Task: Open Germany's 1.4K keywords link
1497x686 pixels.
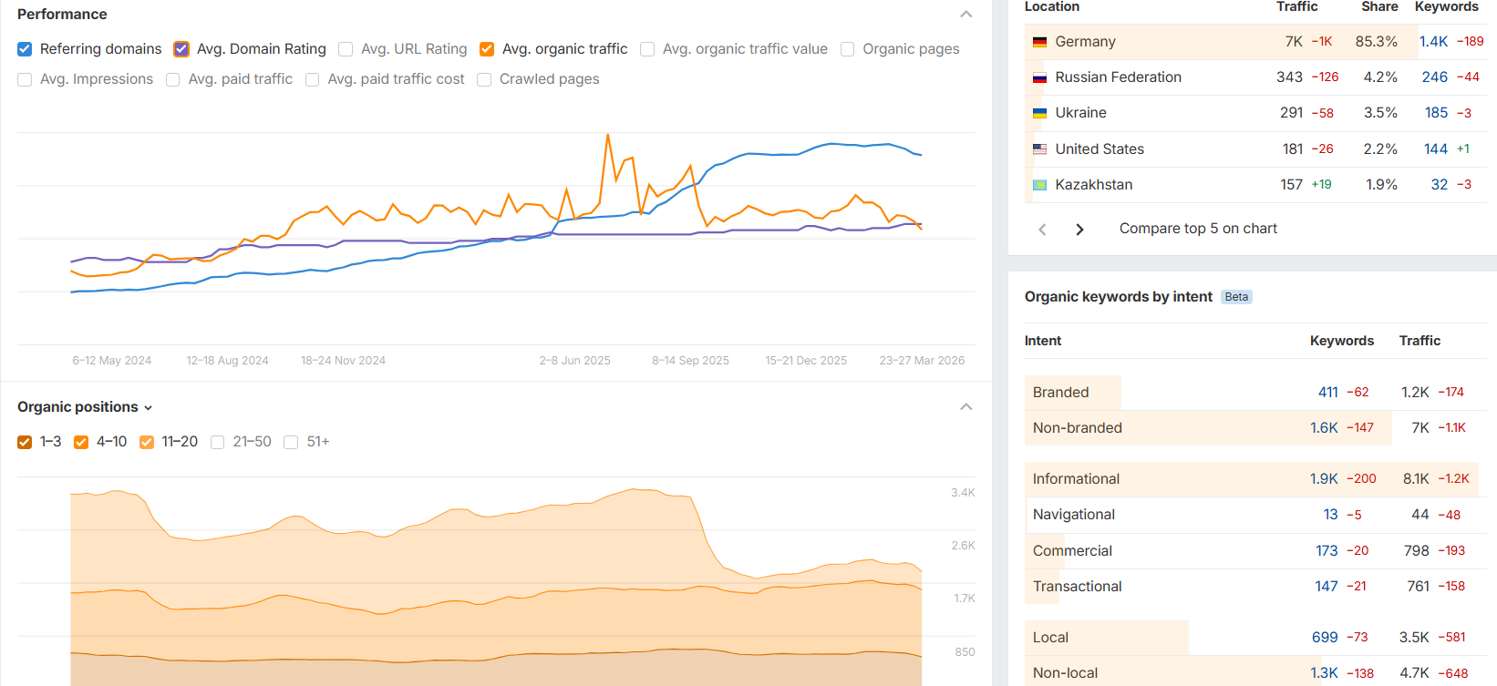Action: point(1433,42)
